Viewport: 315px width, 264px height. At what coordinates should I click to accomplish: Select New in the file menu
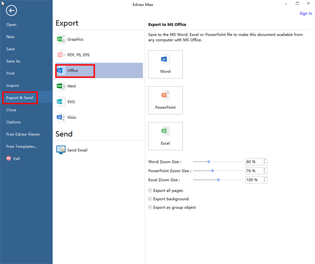tap(10, 37)
